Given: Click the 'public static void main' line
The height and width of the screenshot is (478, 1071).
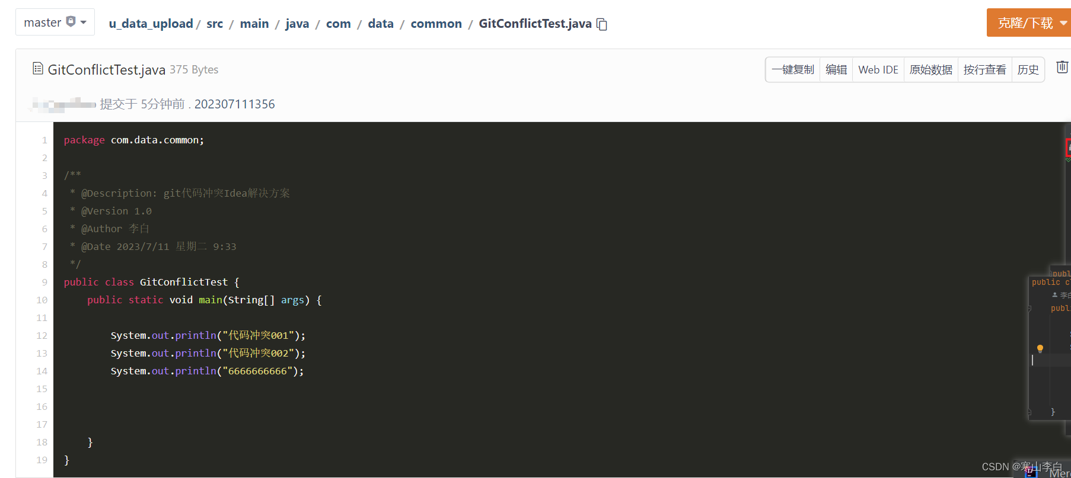Looking at the screenshot, I should [205, 300].
